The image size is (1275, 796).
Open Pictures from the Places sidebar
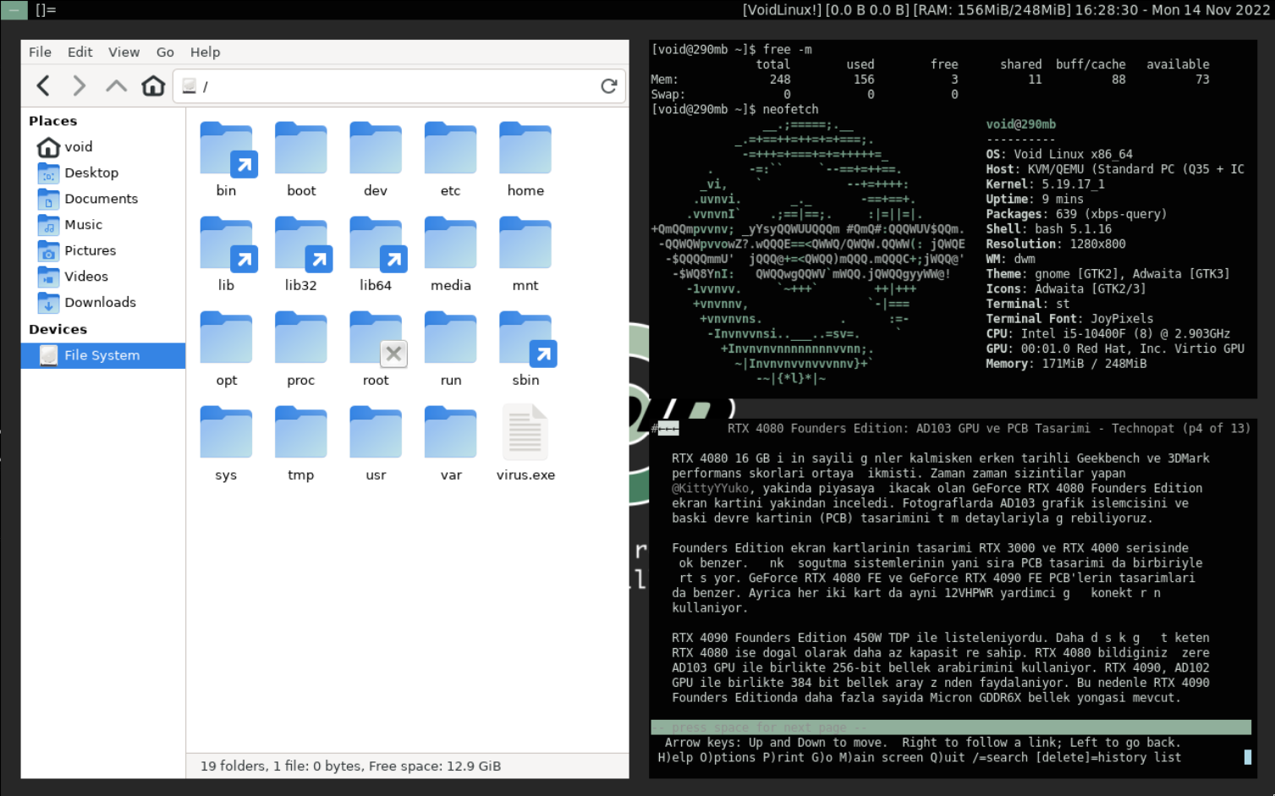pos(90,250)
